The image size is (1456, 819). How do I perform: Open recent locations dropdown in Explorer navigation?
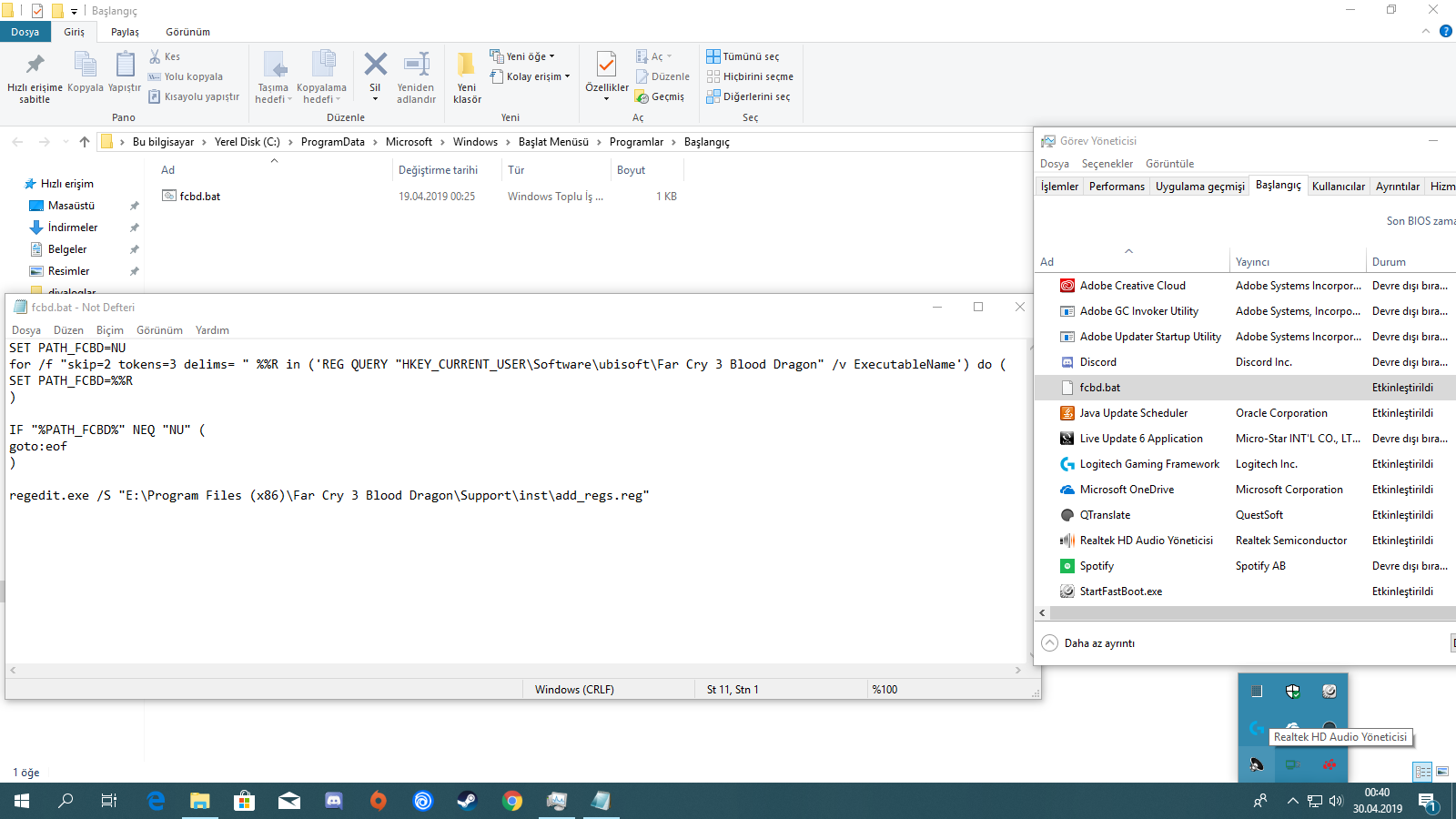click(x=66, y=142)
